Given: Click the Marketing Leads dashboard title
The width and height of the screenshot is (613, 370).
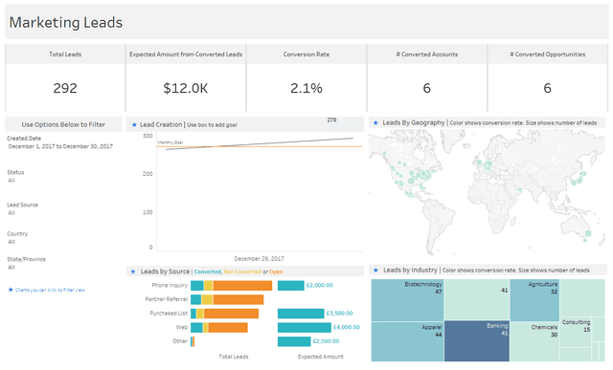Looking at the screenshot, I should click(66, 23).
